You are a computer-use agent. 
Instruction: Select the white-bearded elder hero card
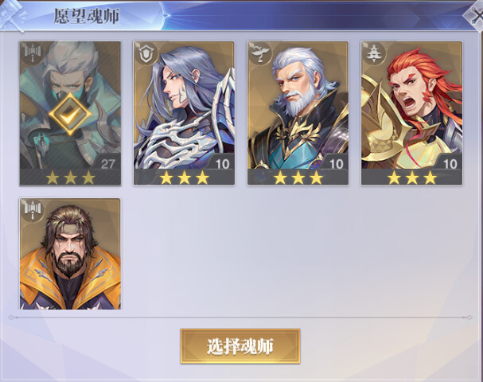[298, 113]
